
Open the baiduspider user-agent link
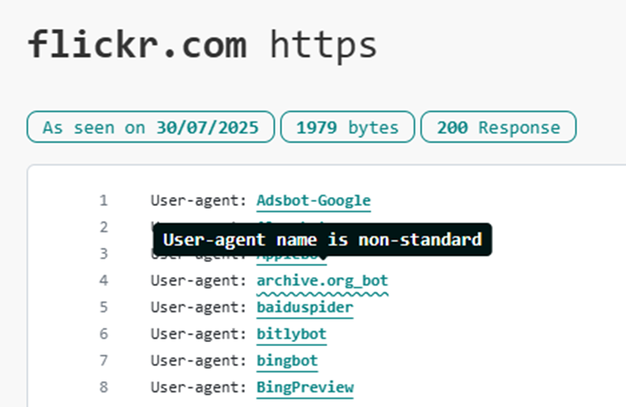[x=305, y=308]
